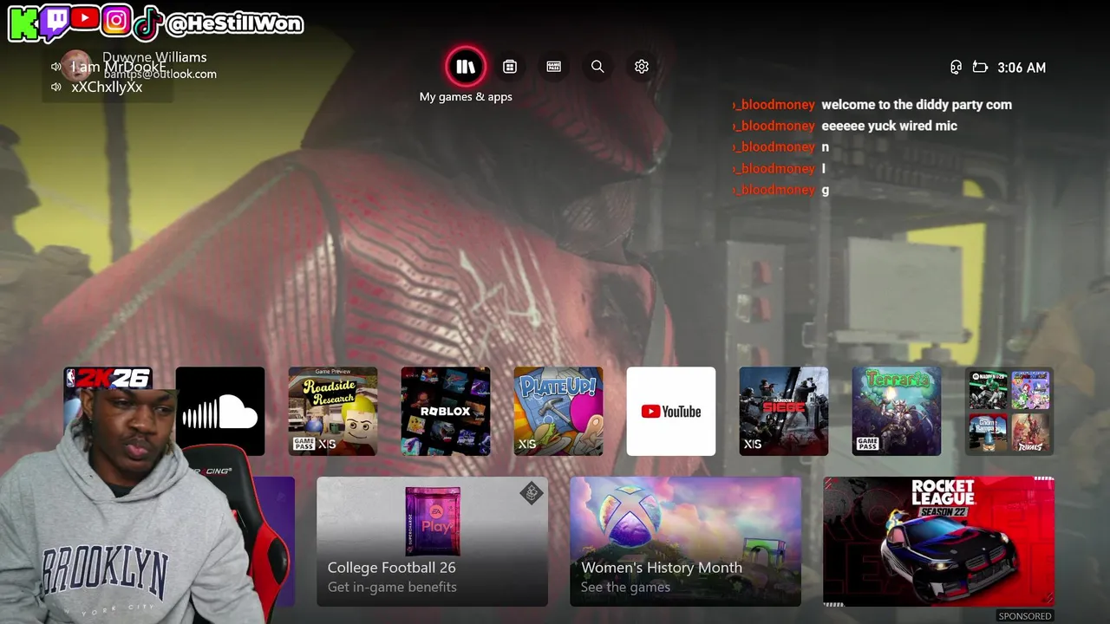Click the headset status icon
Viewport: 1110px width, 624px height.
pyautogui.click(x=956, y=67)
